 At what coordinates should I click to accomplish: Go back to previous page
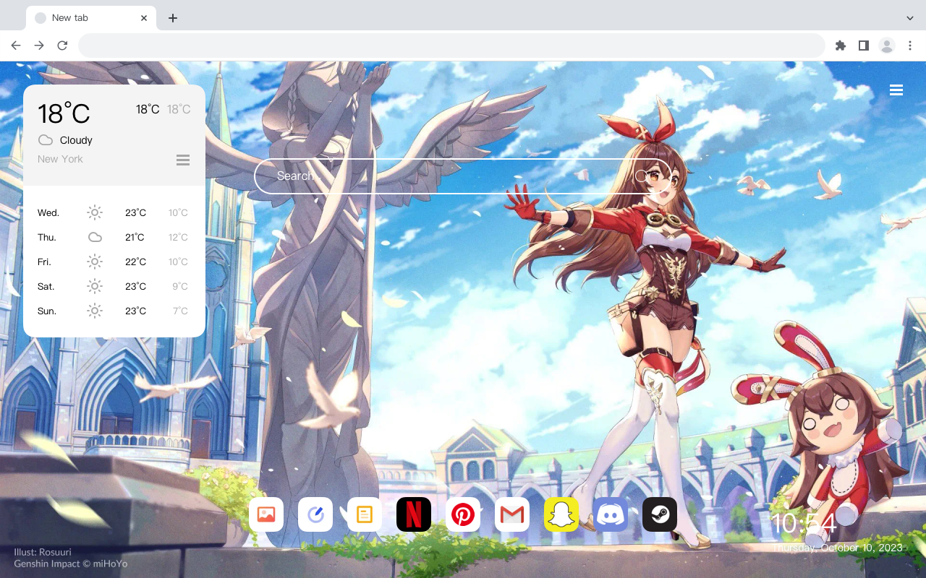pos(16,46)
